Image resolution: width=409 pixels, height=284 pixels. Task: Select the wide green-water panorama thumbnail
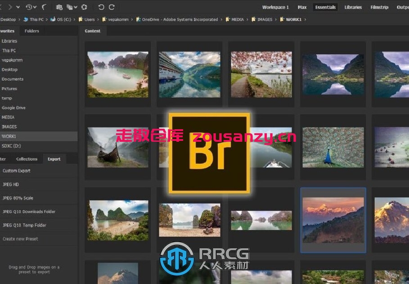[x=261, y=220]
